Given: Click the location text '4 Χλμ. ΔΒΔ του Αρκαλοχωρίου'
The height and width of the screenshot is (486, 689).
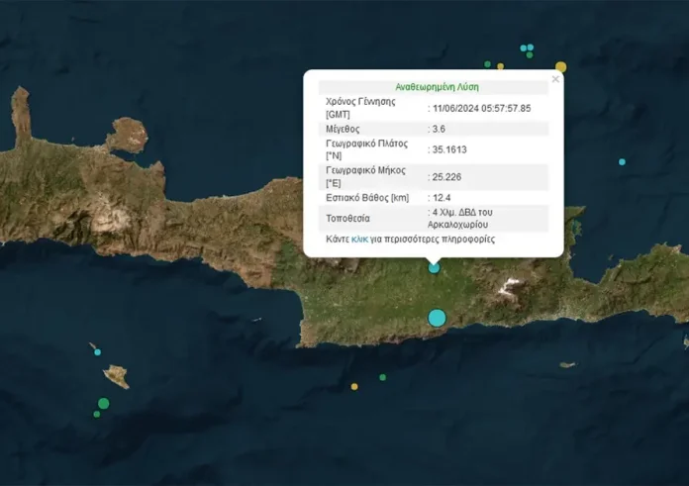Looking at the screenshot, I should click(459, 219).
